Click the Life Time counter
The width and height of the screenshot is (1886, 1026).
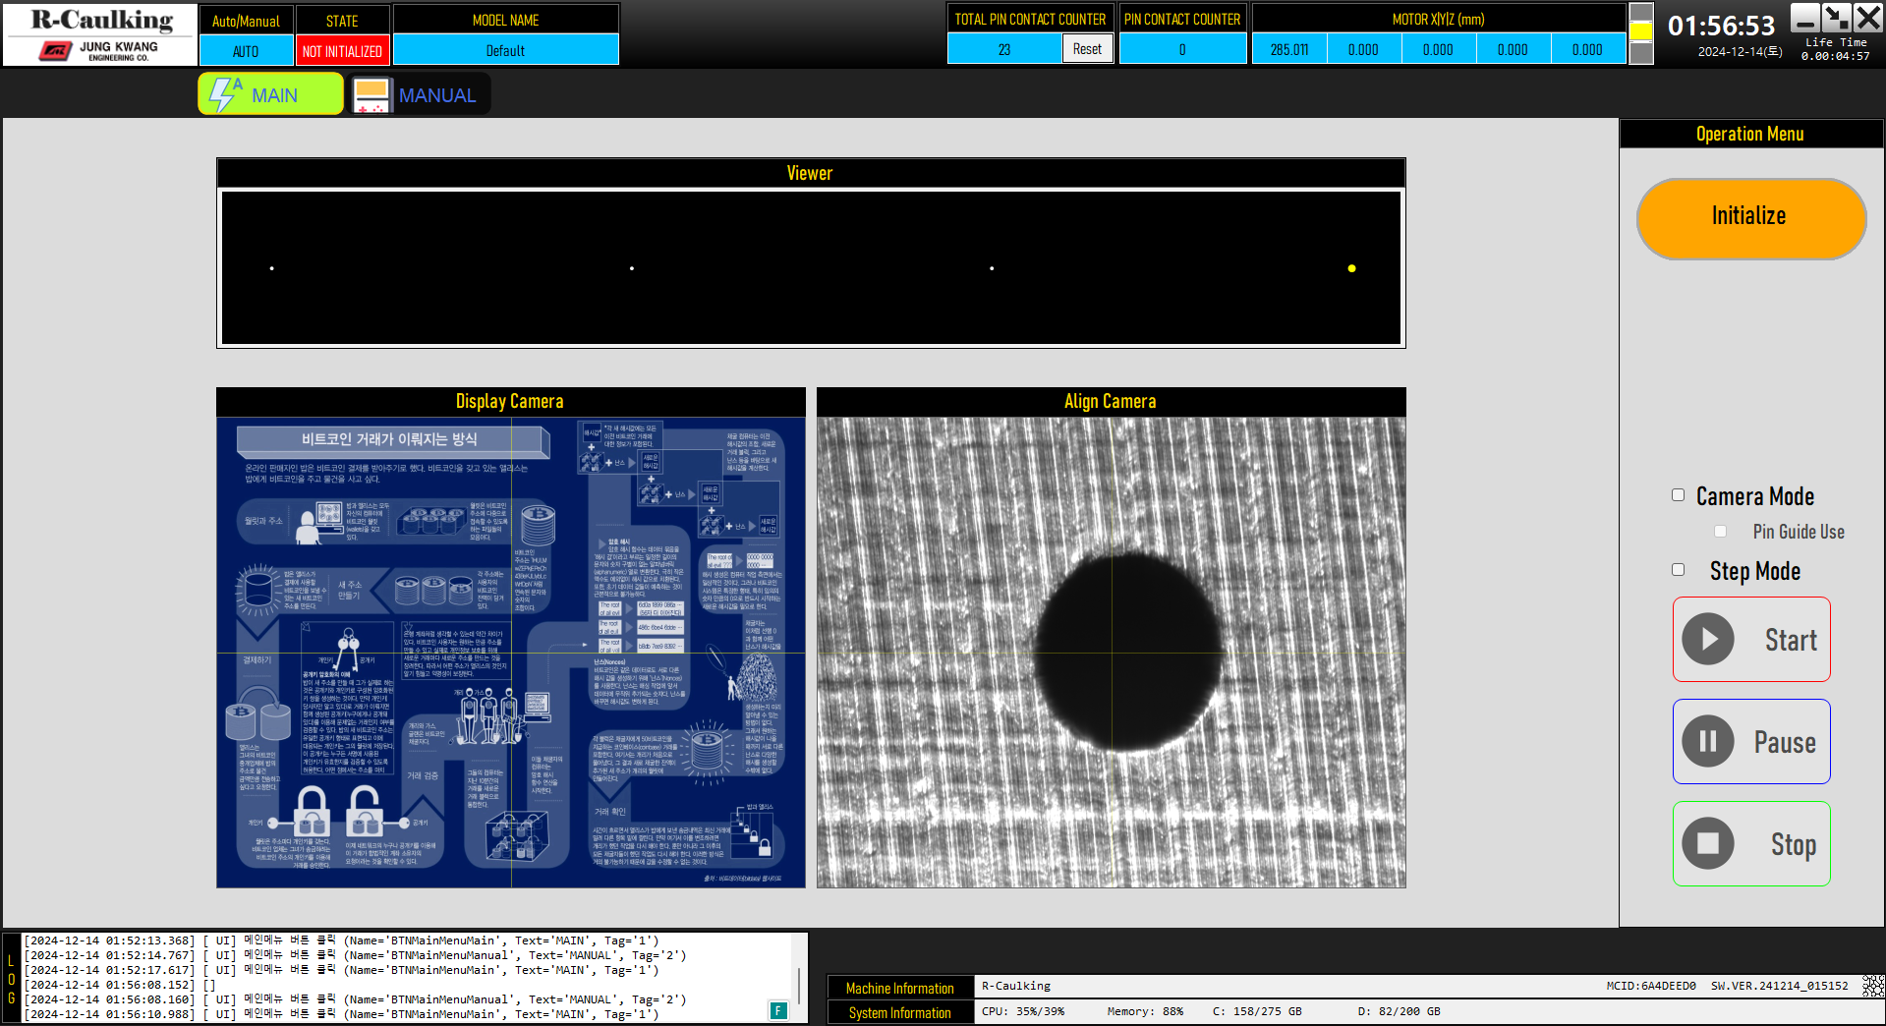pos(1836,50)
